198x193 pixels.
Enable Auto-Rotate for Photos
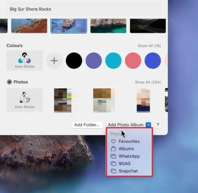[25, 100]
